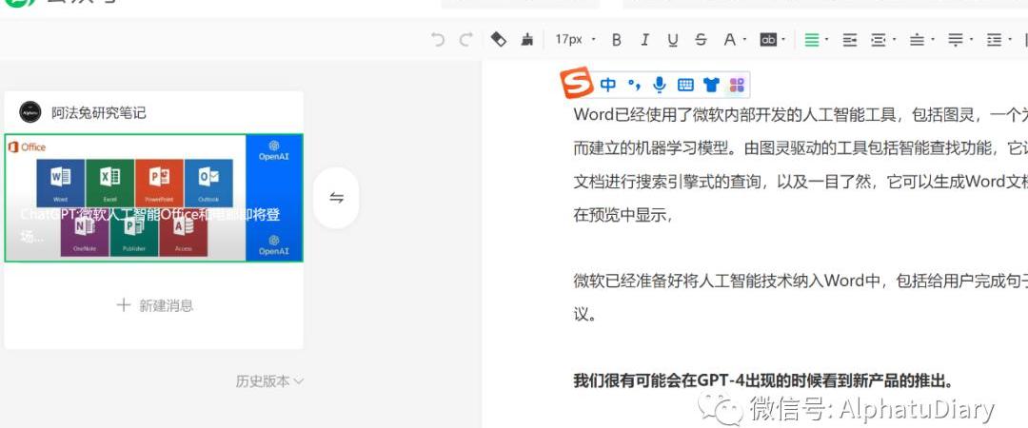Click the redo arrow in the toolbar

coord(465,40)
